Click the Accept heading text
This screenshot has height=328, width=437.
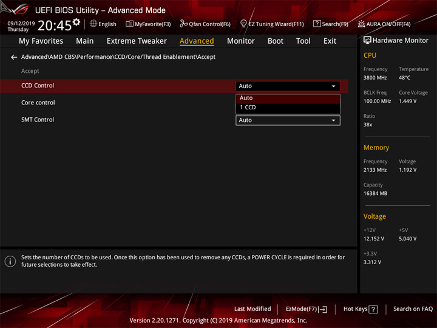[x=30, y=71]
